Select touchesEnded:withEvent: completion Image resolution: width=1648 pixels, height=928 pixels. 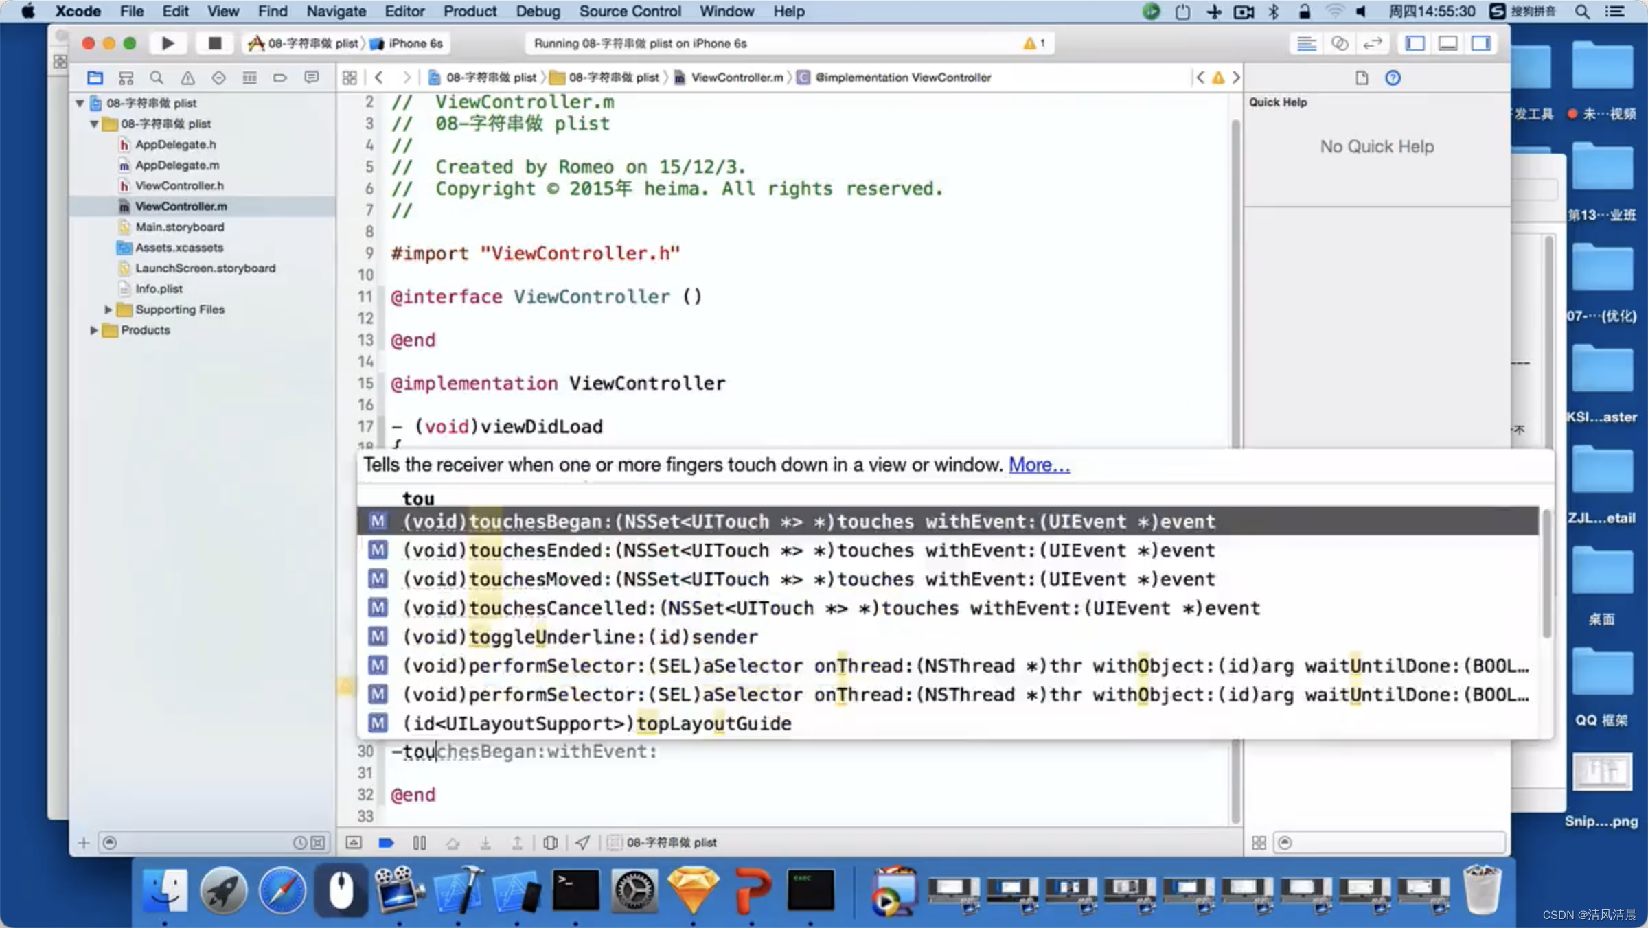[x=948, y=550]
